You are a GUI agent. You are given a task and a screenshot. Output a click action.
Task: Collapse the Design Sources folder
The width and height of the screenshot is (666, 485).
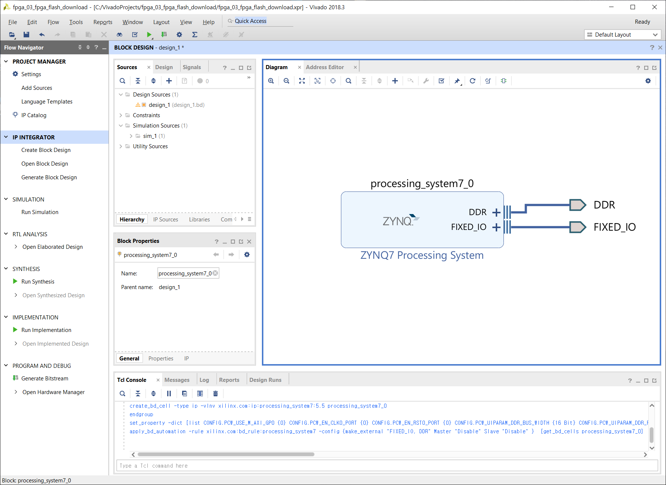click(120, 95)
